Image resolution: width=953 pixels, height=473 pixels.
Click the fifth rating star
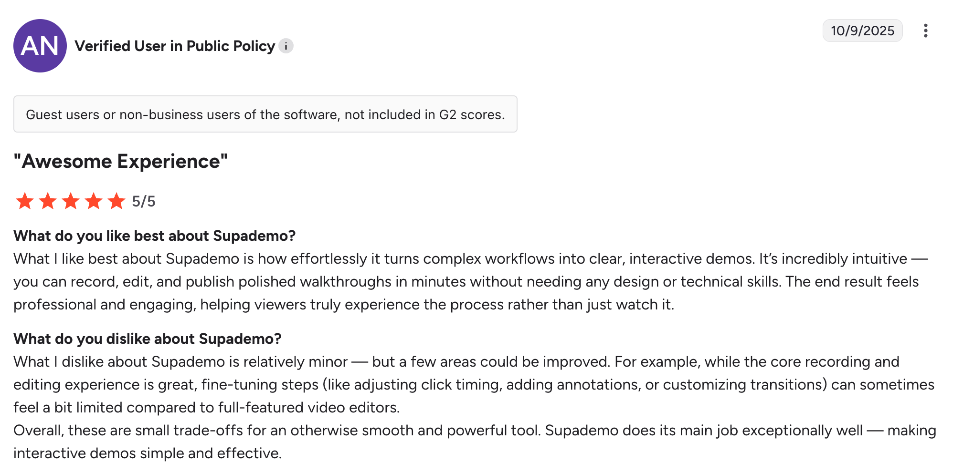[x=116, y=201]
